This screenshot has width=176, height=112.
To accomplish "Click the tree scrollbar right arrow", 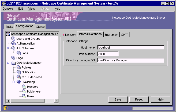I will [x=56, y=101].
